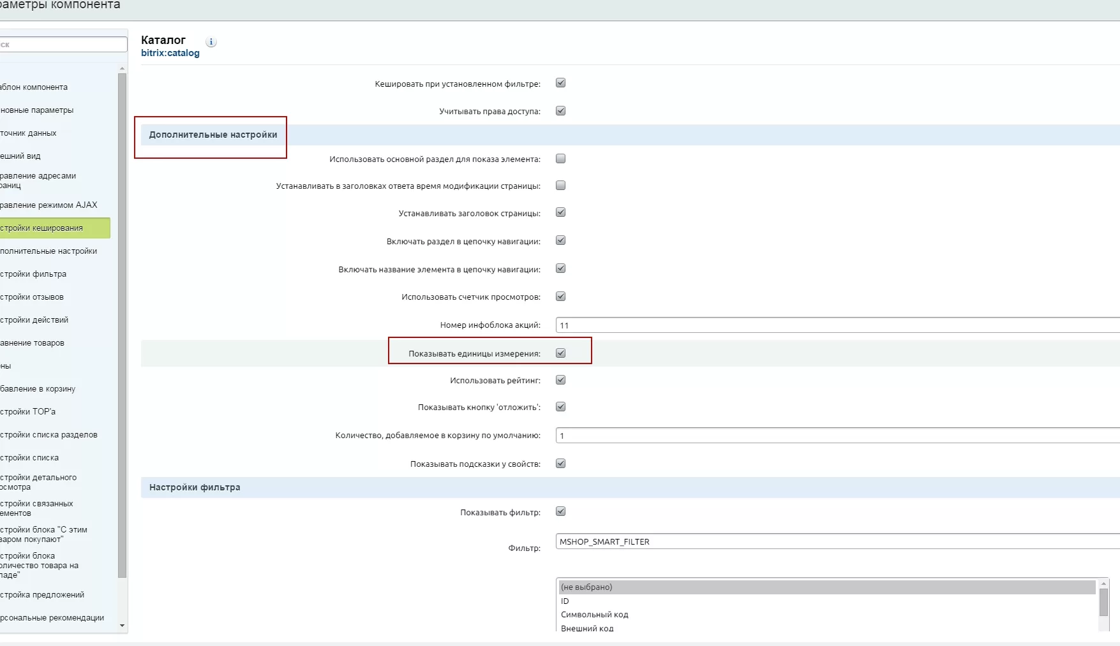
Task: Click the info icon next to Каталог
Action: pos(211,42)
